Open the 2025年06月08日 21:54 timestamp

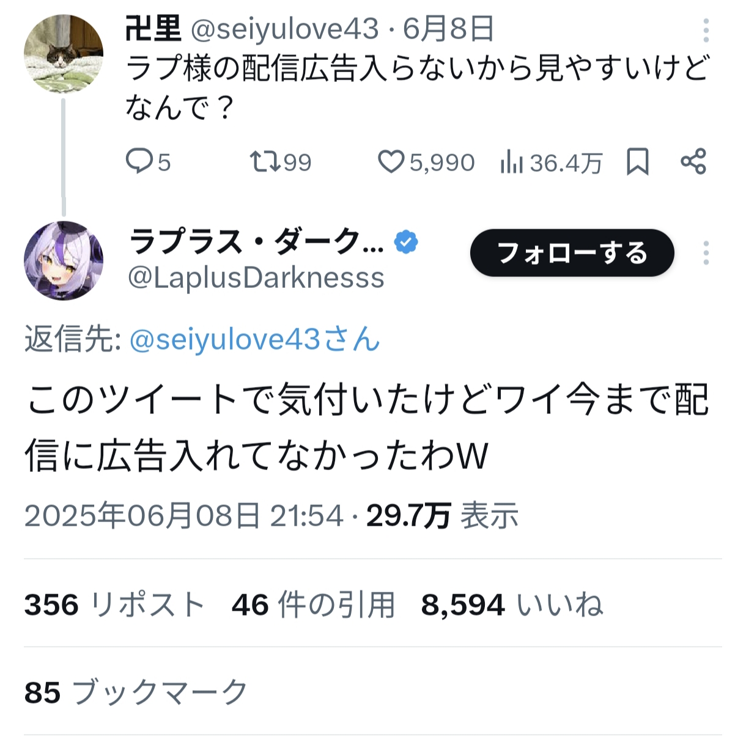(183, 515)
